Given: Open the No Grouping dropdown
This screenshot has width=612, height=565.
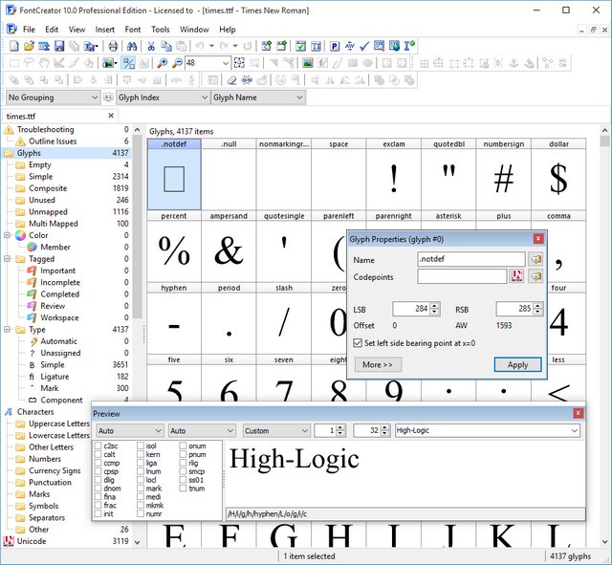Looking at the screenshot, I should point(53,98).
